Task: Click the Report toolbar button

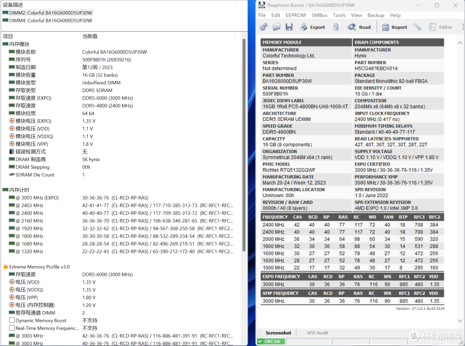Action: tap(394, 27)
